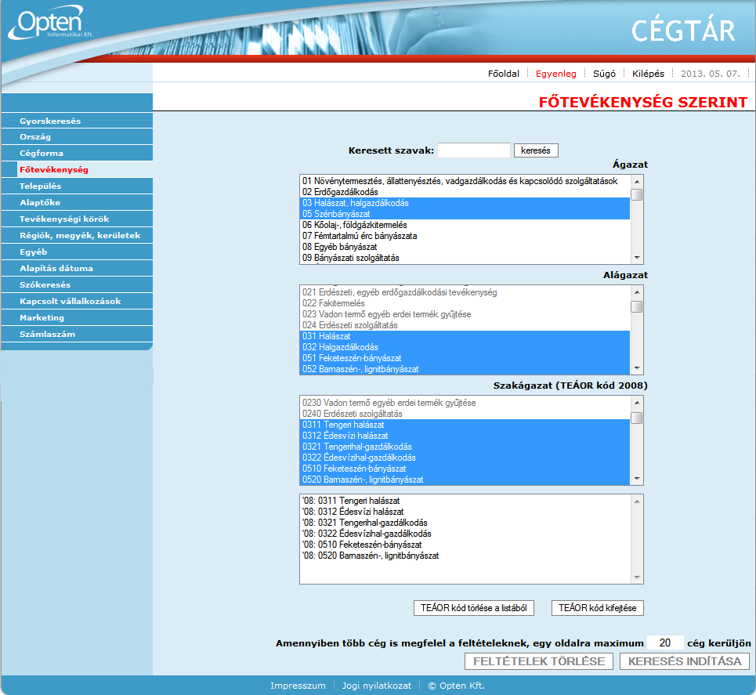
Task: Click FELTÉTELEK TÖRLÉSE button
Action: coord(538,661)
